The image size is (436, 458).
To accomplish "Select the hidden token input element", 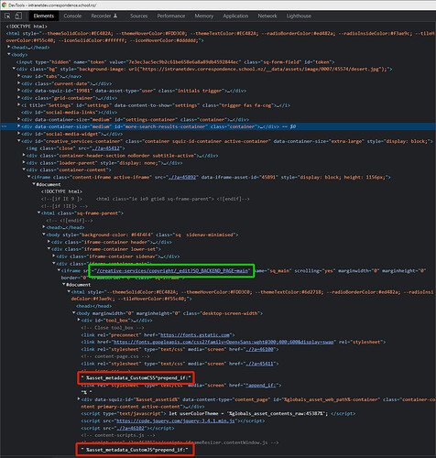I will pos(176,62).
